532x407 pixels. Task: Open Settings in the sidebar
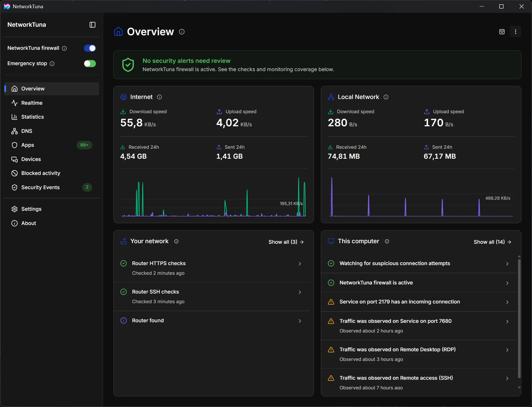[x=52, y=209]
